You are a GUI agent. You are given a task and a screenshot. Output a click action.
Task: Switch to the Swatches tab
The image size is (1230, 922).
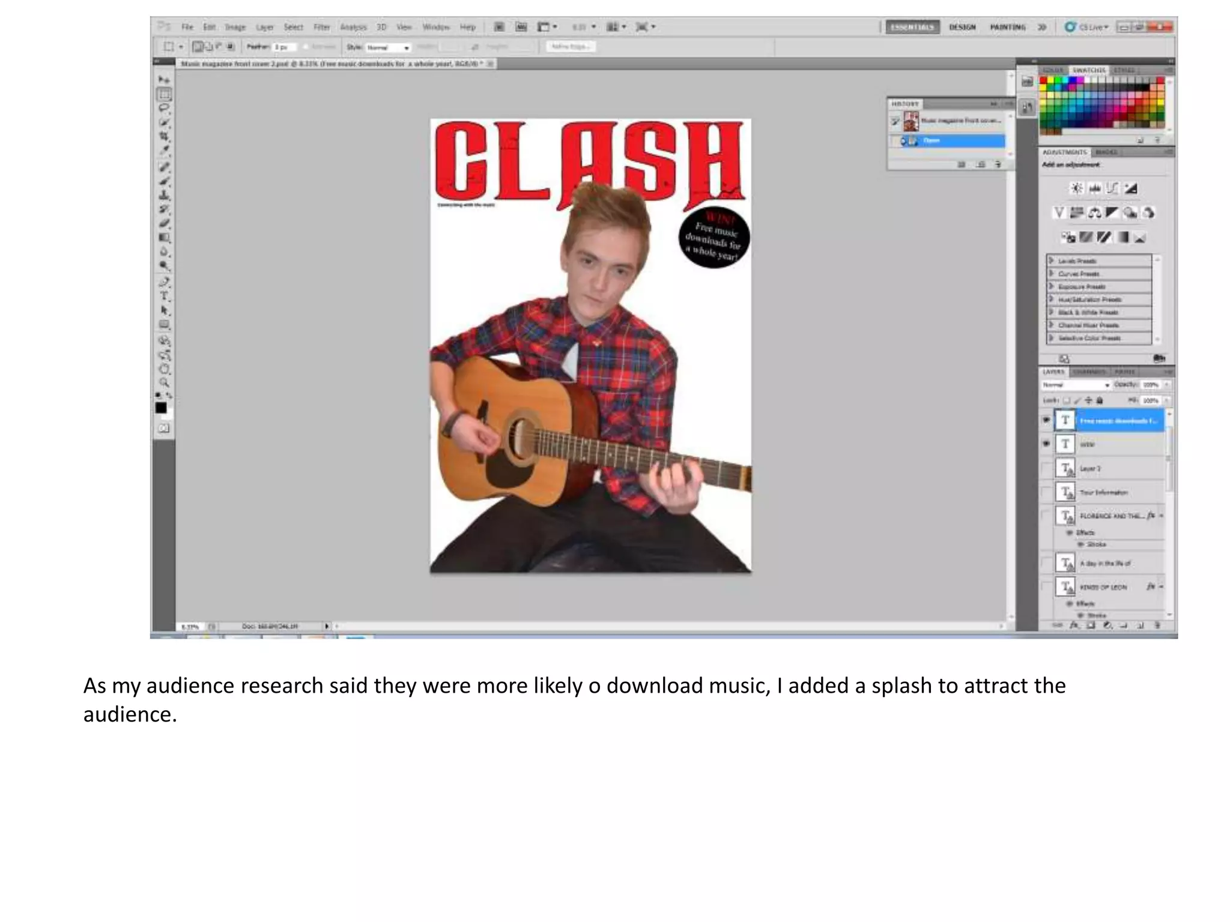point(1088,70)
